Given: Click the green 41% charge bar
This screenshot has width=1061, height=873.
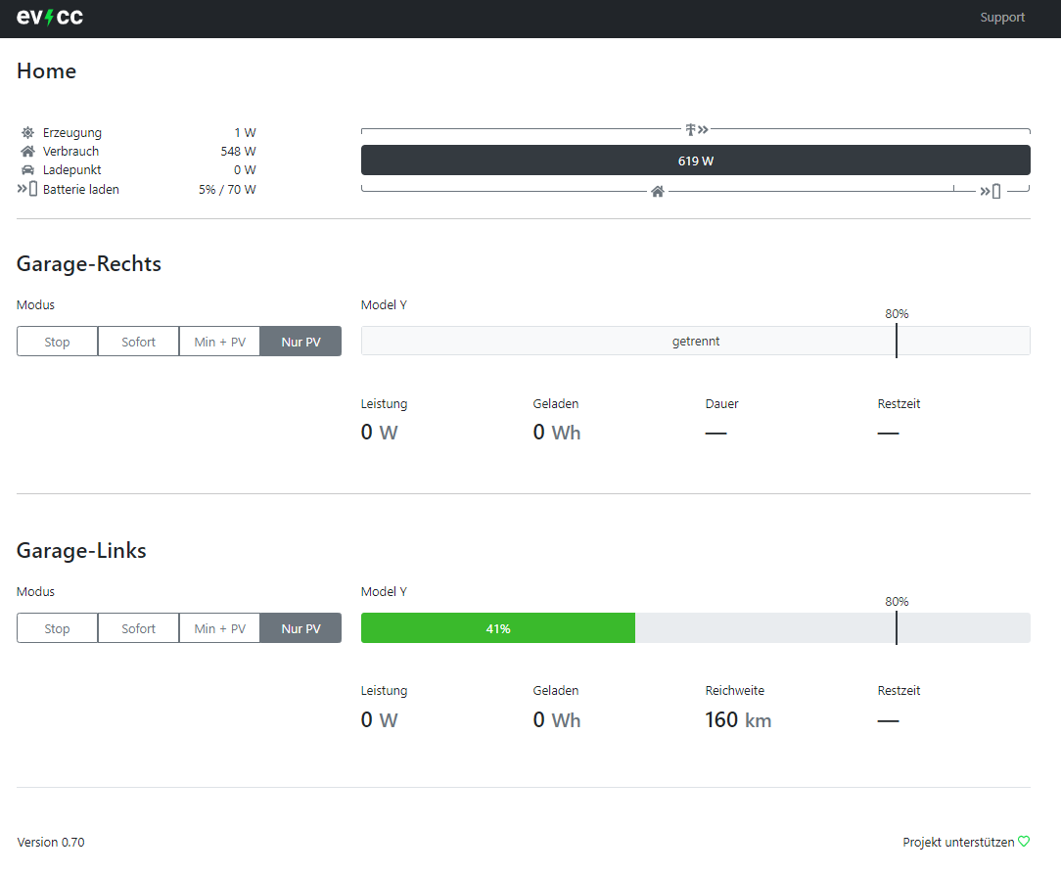Looking at the screenshot, I should [x=498, y=628].
